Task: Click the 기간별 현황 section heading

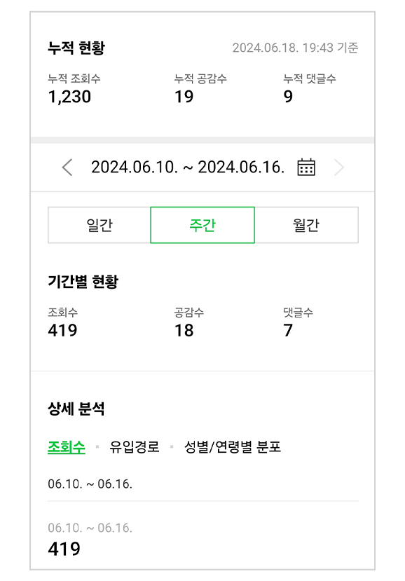Action: click(83, 282)
